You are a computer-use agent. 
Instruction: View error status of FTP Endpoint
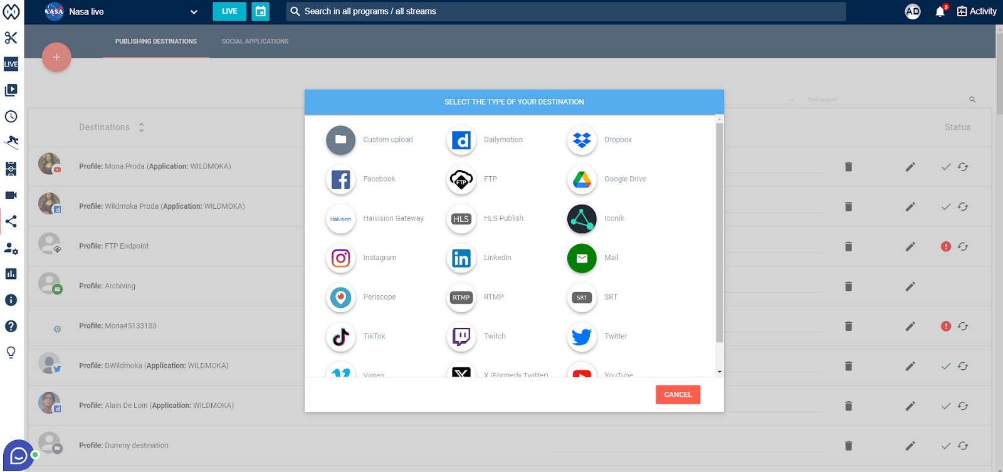click(x=946, y=246)
